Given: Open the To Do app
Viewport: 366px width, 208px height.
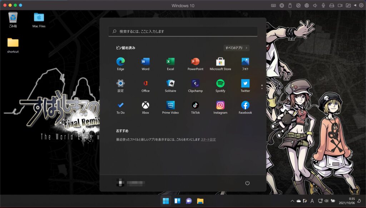Looking at the screenshot, I should (x=120, y=107).
